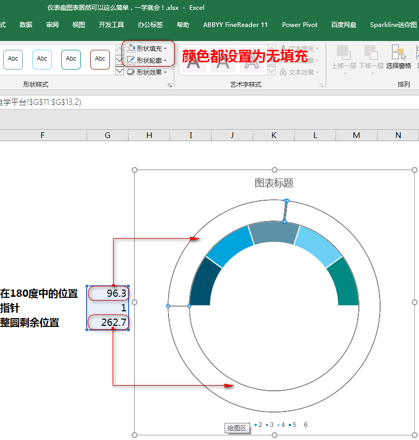Open the 下移一层 dropdown arrow

tap(372, 74)
